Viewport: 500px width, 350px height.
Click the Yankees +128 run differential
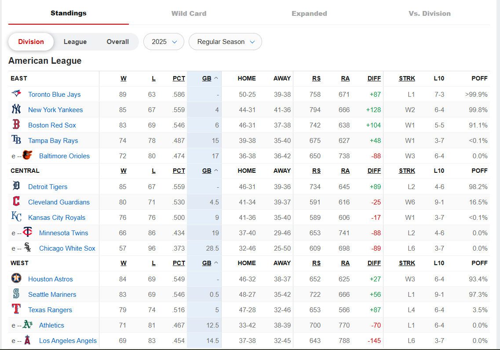point(373,109)
